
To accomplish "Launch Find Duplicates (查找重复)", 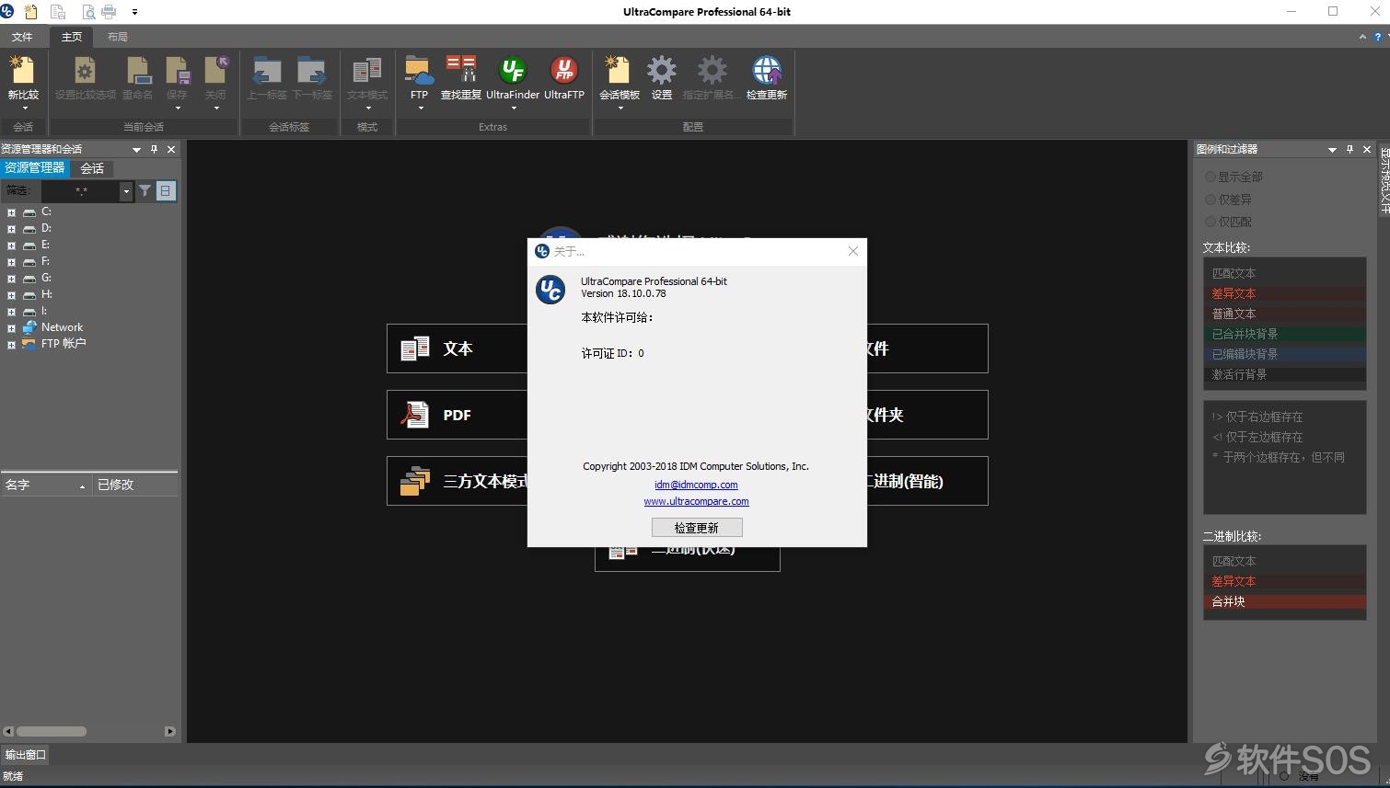I will tap(461, 78).
